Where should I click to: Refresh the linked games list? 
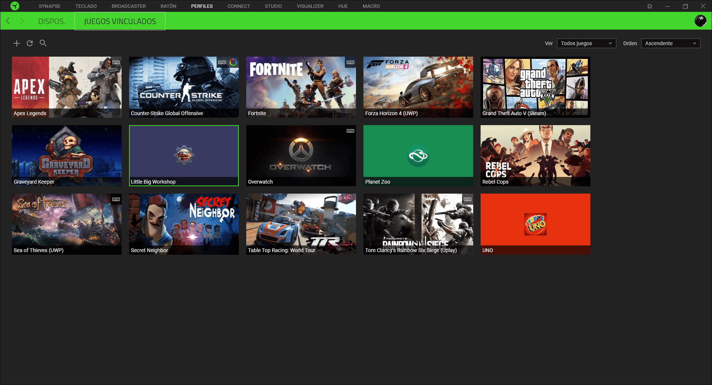coord(30,43)
